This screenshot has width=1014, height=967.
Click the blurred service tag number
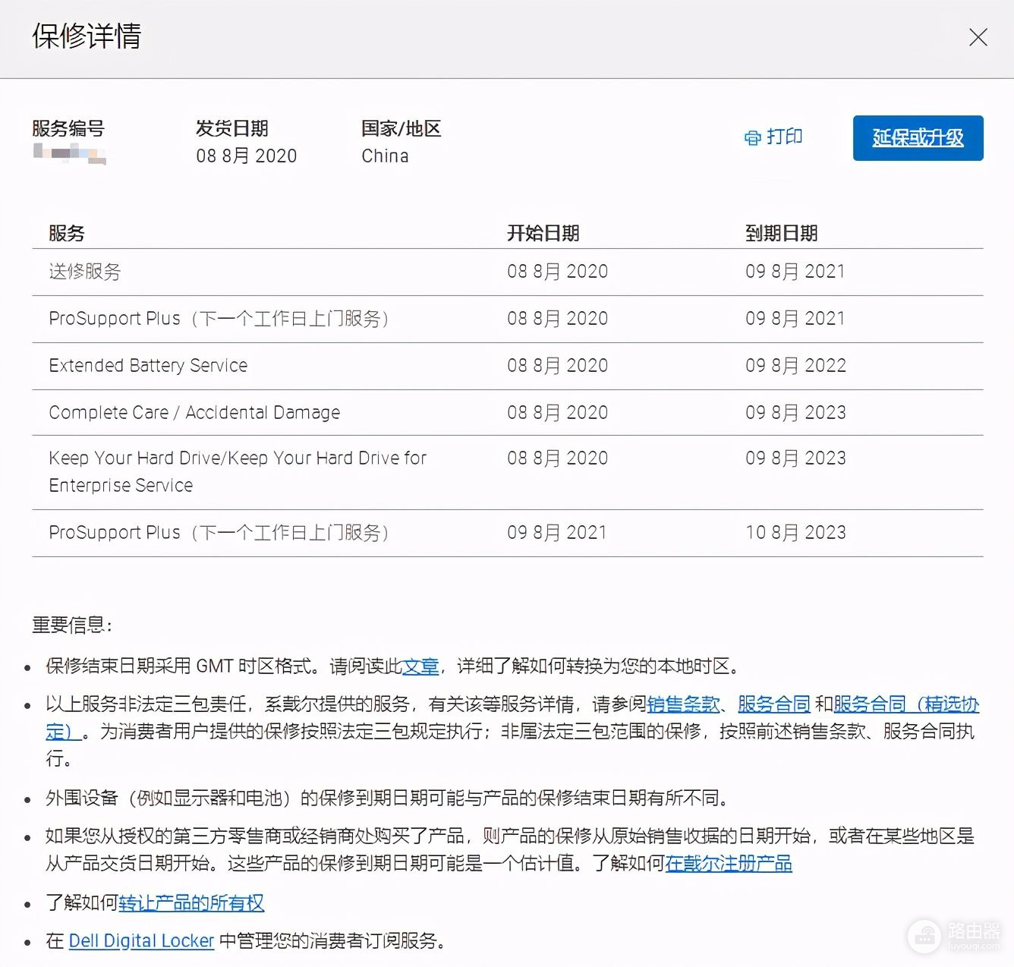(x=69, y=154)
